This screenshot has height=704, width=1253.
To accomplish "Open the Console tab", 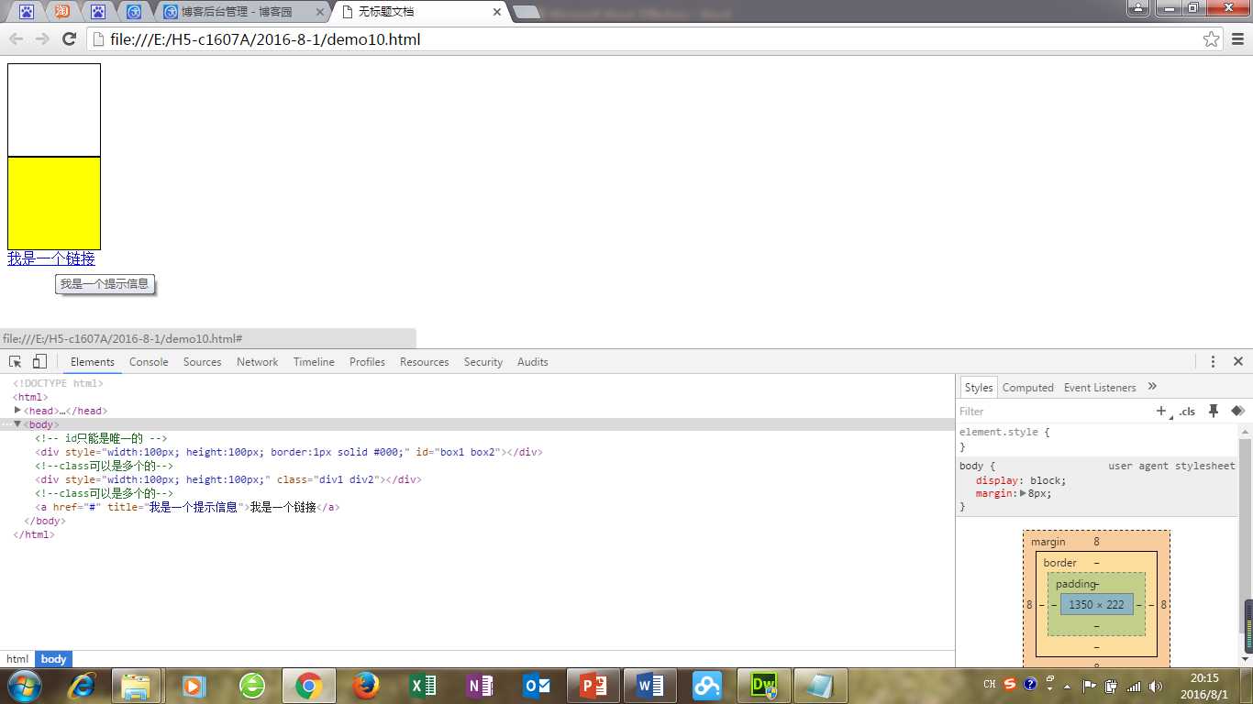I will 149,362.
